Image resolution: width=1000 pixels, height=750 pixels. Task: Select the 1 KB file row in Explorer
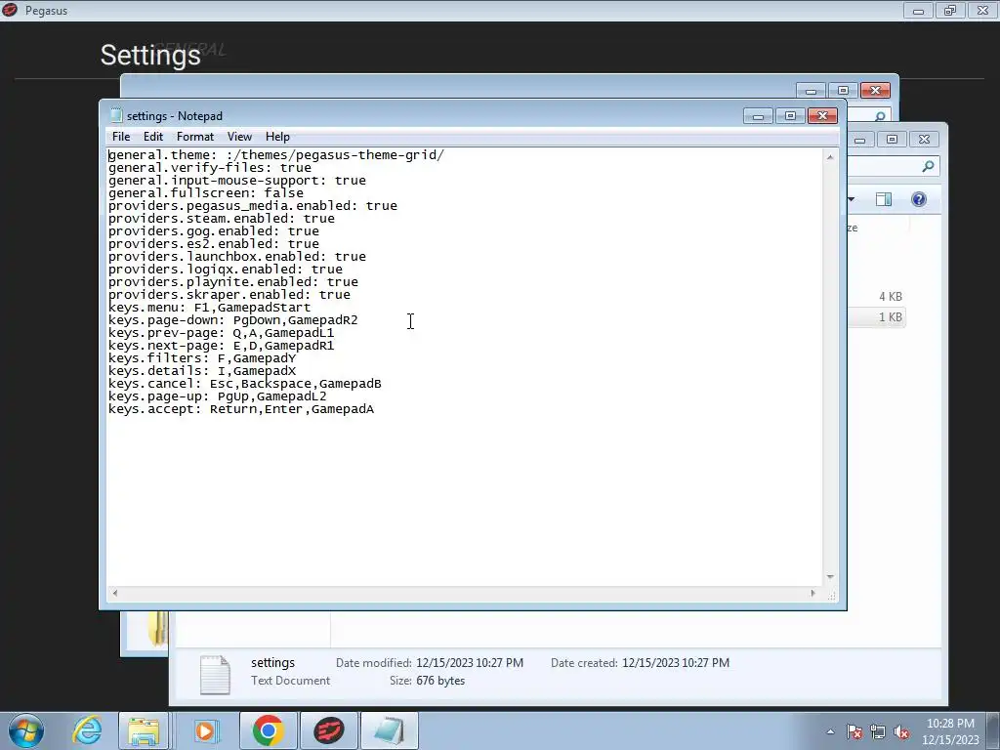tap(877, 317)
